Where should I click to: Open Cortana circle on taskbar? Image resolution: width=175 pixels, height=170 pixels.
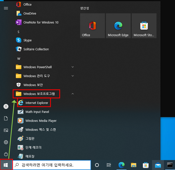pyautogui.click(x=97, y=165)
